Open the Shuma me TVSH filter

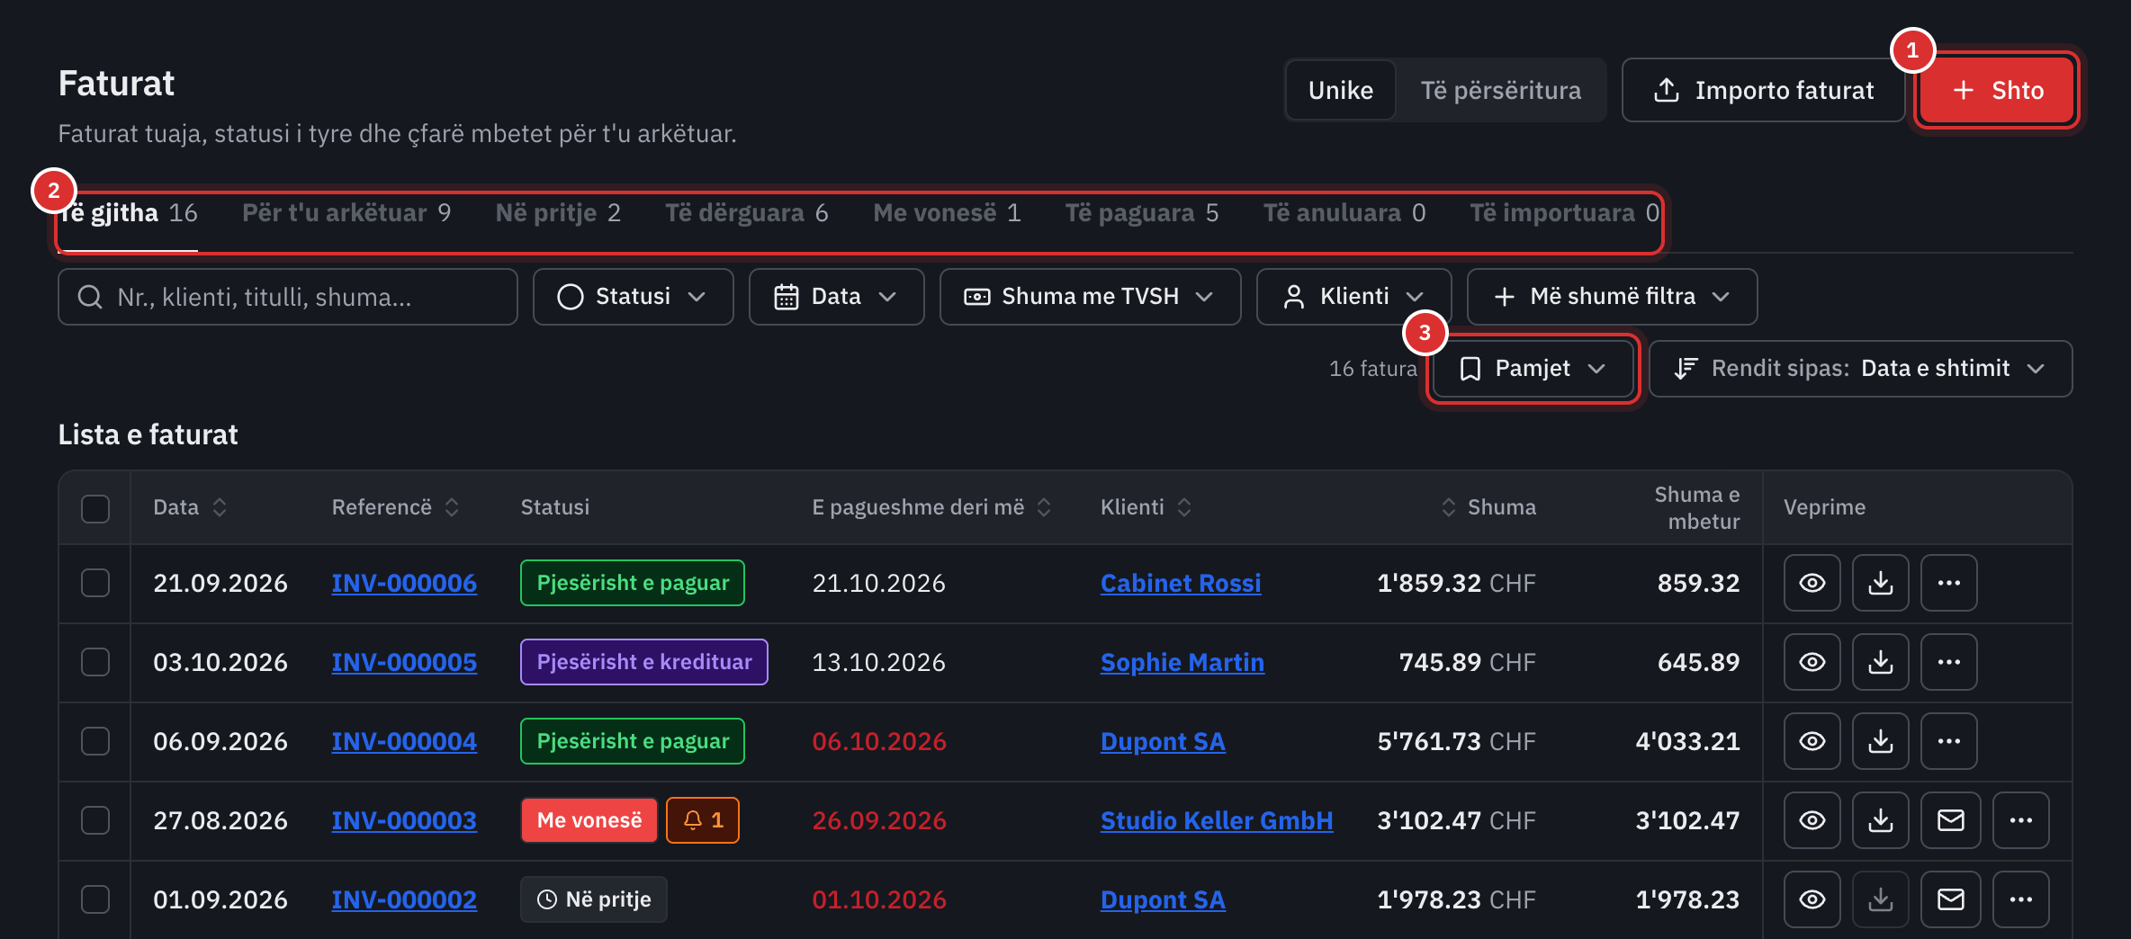click(x=1090, y=297)
